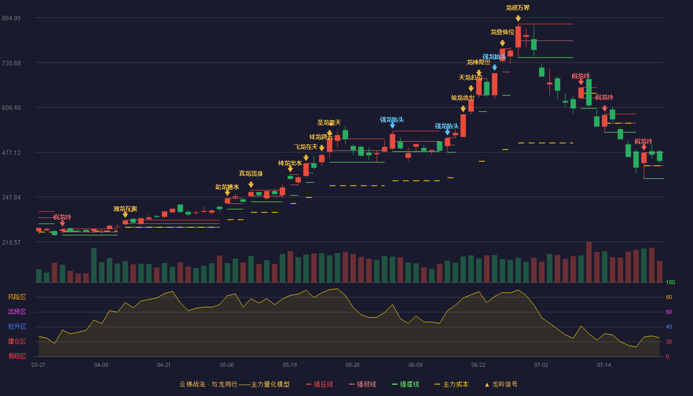Viewport: 693px width, 396px height.
Task: Click the 建仓区 zone label
Action: [17, 342]
